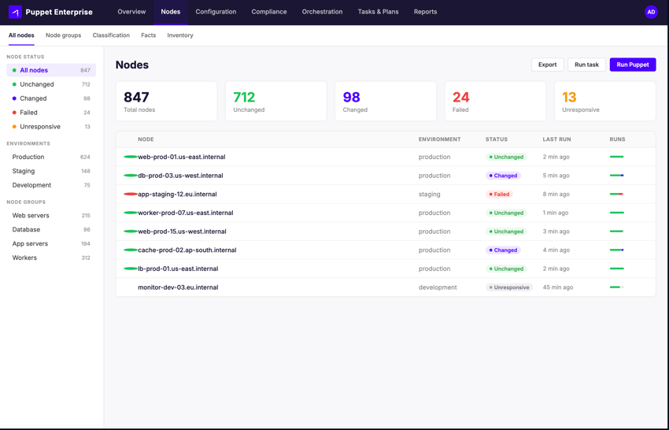The height and width of the screenshot is (430, 669).
Task: Open the Orchestration menu in top navigation
Action: click(322, 12)
